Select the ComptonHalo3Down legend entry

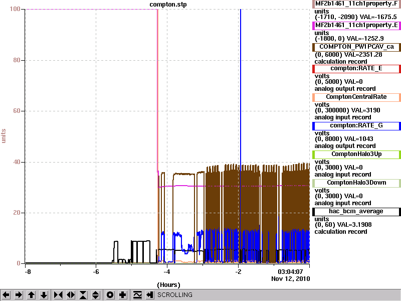356,183
